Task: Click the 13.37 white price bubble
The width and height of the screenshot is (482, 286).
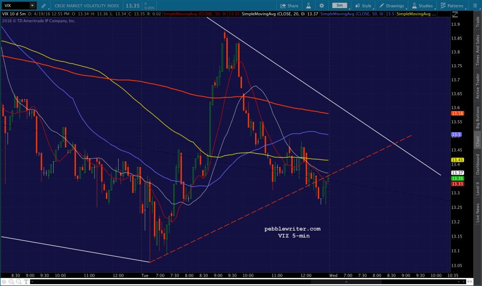Action: point(458,173)
